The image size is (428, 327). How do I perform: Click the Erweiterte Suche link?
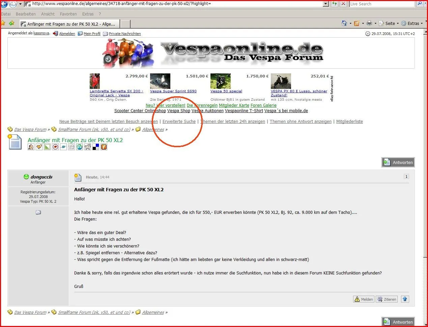tap(179, 121)
